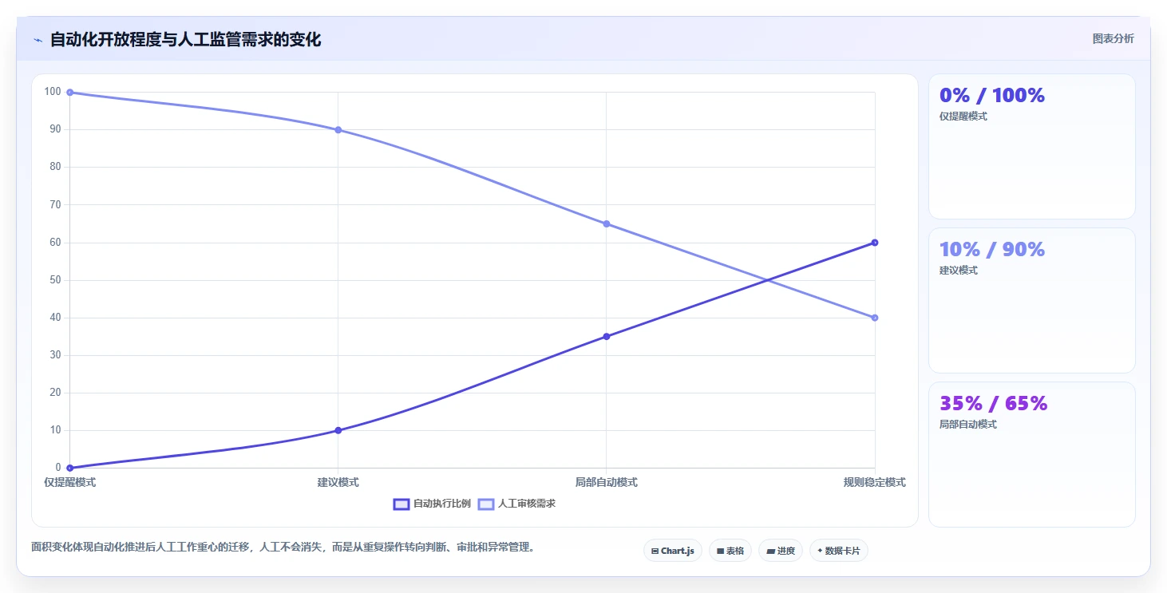Select the 35% / 65% 局部自动模式 card
This screenshot has width=1167, height=593.
(1031, 454)
